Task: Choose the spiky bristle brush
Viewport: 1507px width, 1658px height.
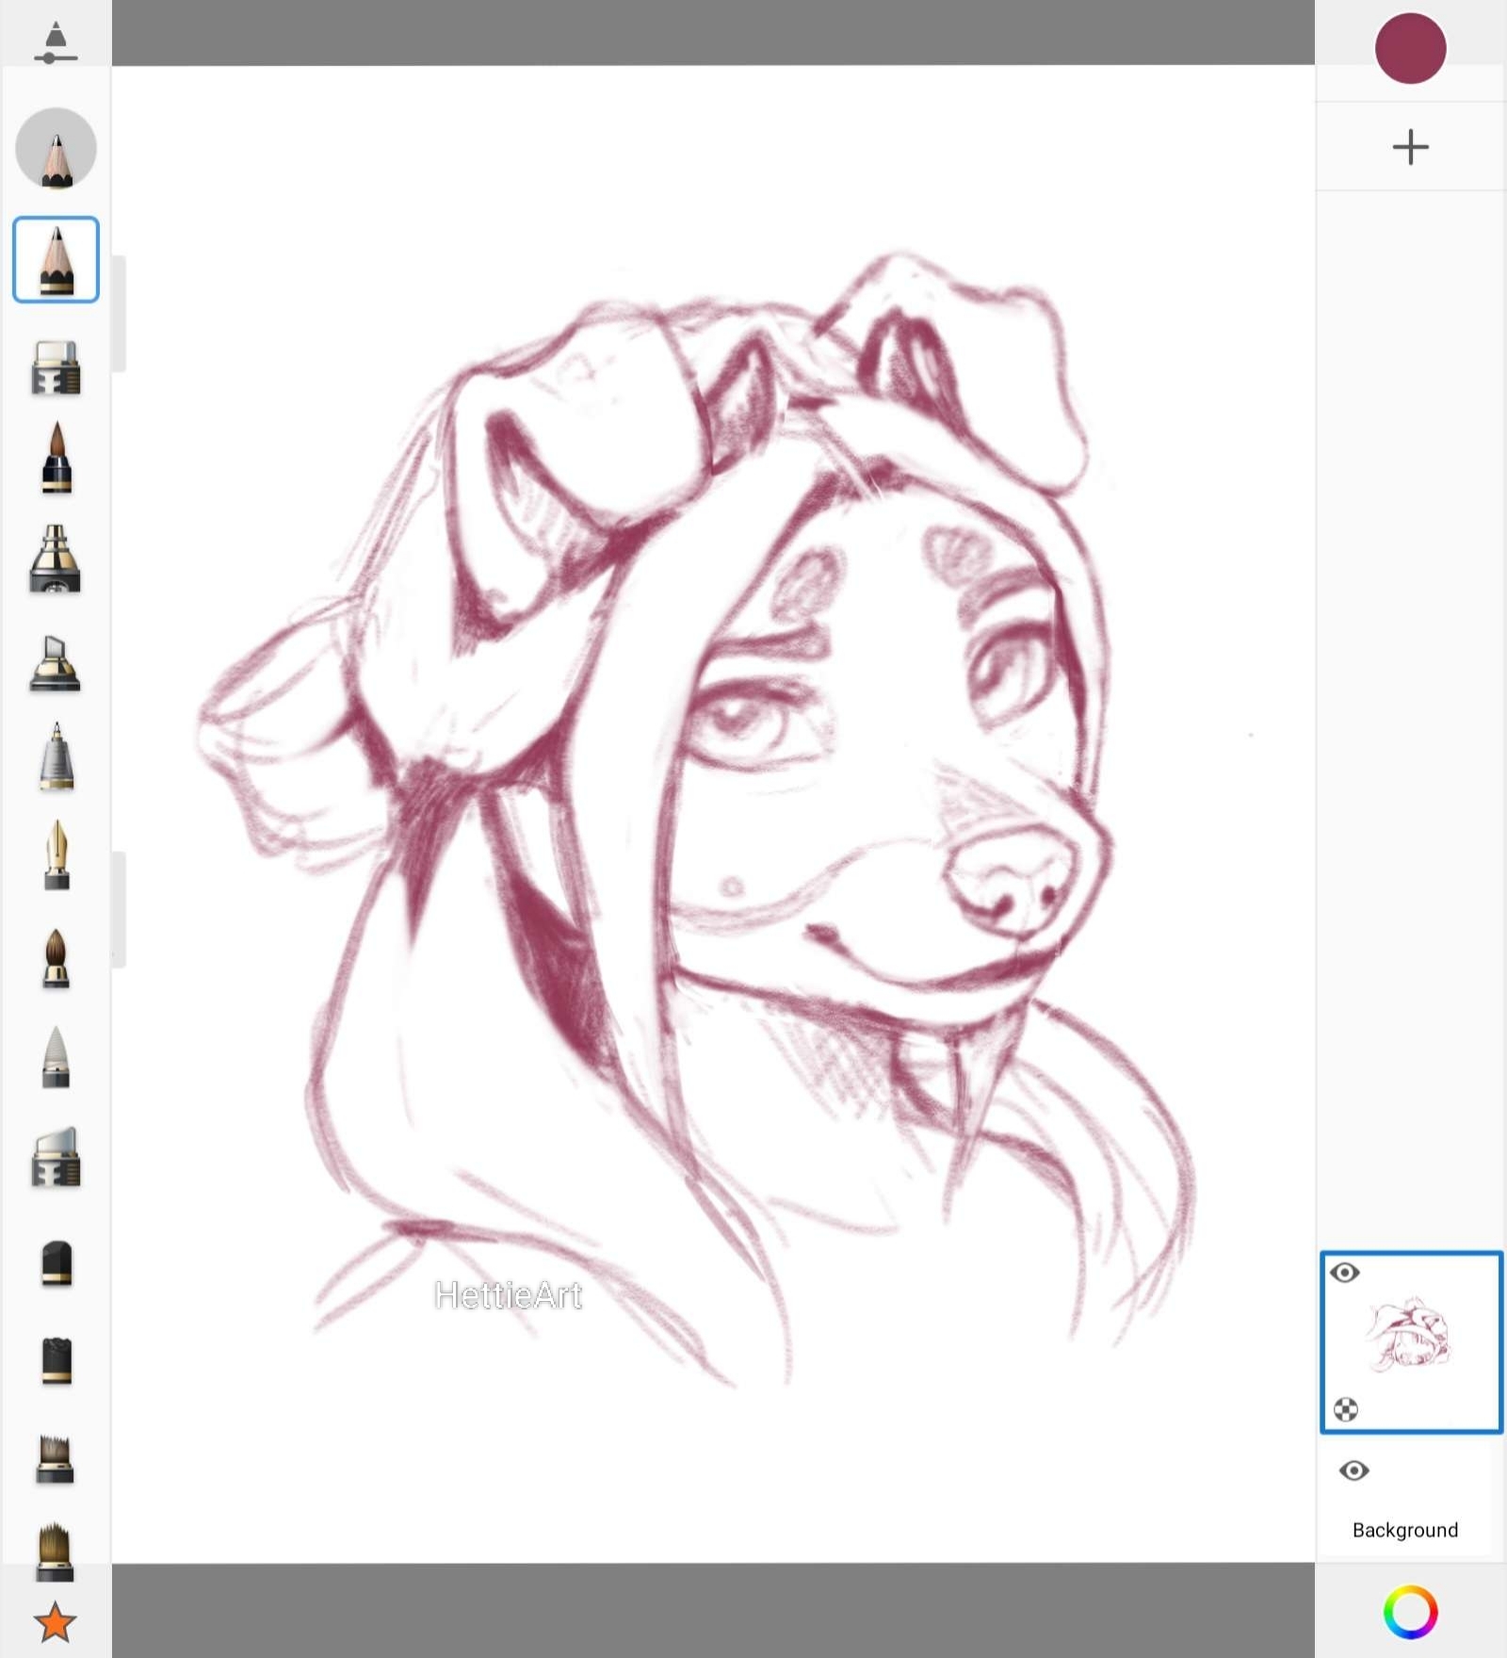Action: [x=56, y=1459]
